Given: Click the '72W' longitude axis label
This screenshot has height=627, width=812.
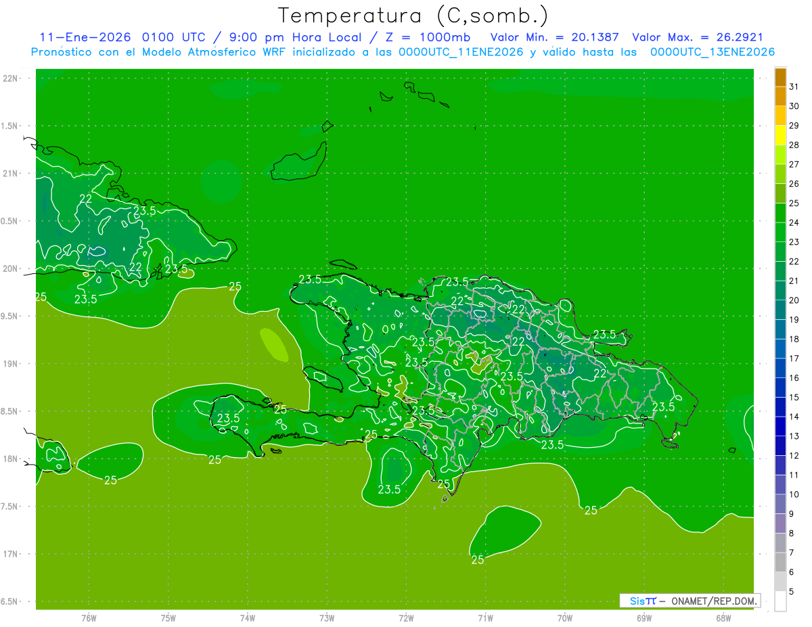Looking at the screenshot, I should click(406, 618).
